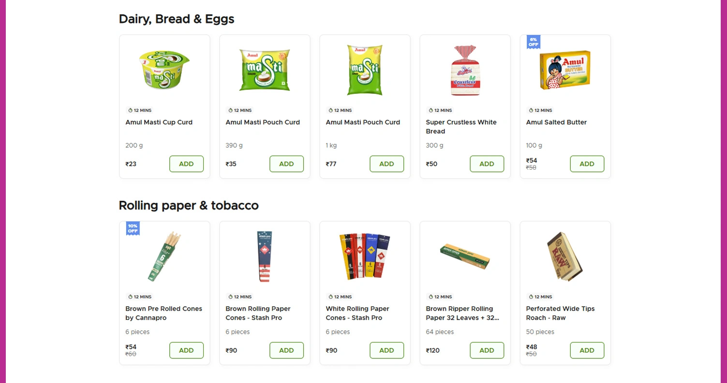This screenshot has height=383, width=727.
Task: Click the 10% OFF badge on Brown Cones
Action: pos(133,228)
